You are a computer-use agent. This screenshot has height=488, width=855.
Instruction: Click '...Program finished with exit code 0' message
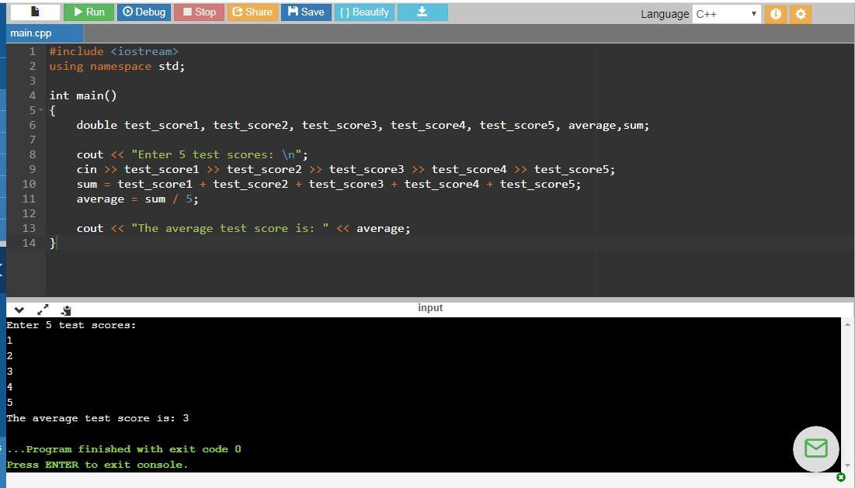123,449
